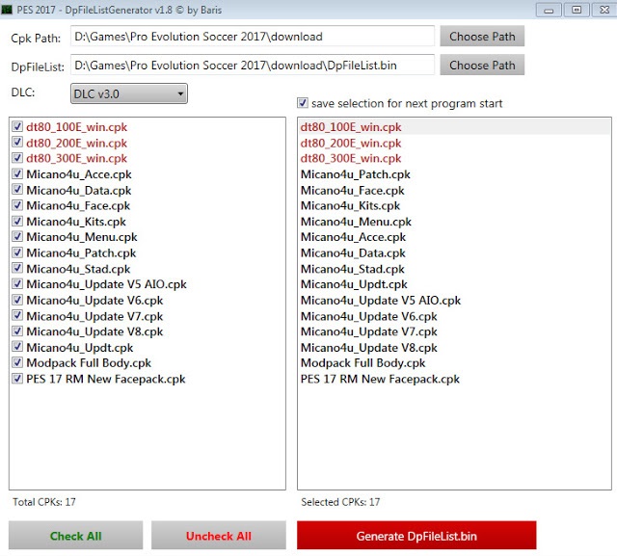Click the Total CPKs: 17 label
The width and height of the screenshot is (617, 556).
(44, 502)
